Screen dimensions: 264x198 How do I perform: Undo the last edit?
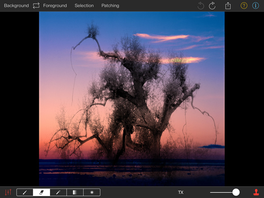tap(201, 6)
